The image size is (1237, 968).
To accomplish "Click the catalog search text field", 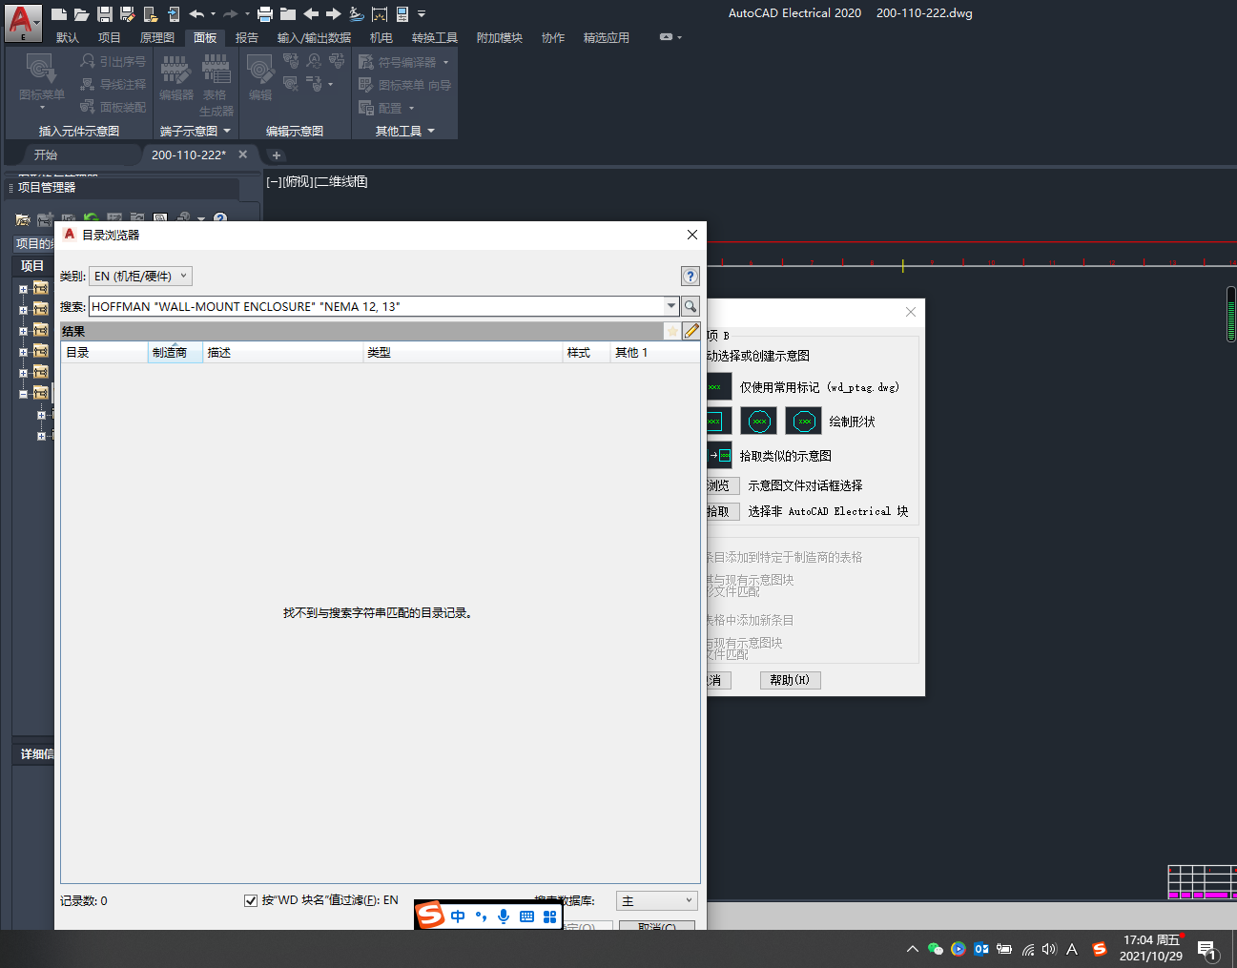I will tap(377, 306).
